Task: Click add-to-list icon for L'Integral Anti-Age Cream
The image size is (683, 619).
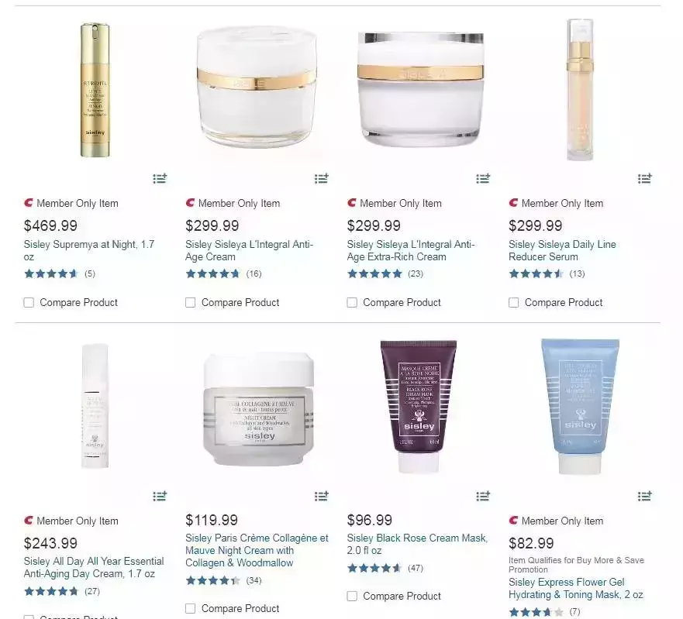Action: (322, 178)
